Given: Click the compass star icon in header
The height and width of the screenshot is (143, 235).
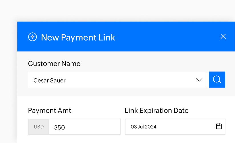Looking at the screenshot, I should click(x=33, y=37).
